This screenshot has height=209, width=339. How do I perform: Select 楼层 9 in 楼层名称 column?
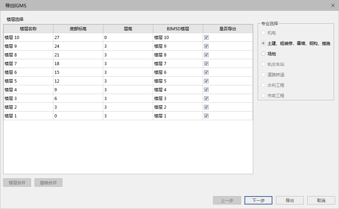(28, 46)
